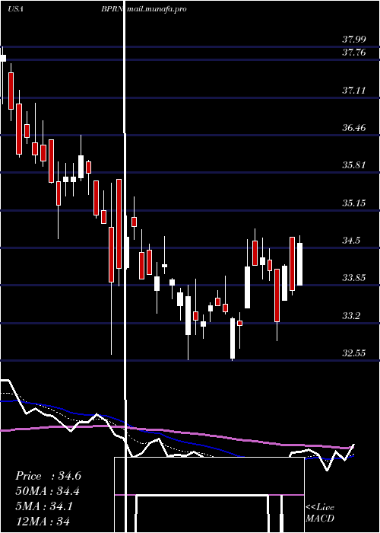Viewport: 380px width, 533px height.
Task: Click the 12MA : 34 readout
Action: pyautogui.click(x=43, y=521)
